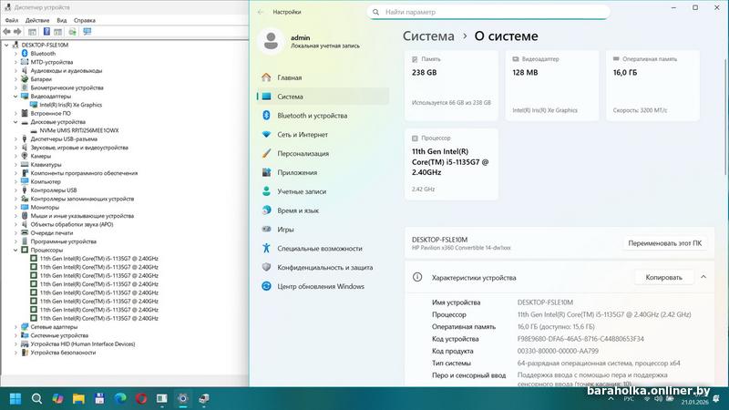The image size is (729, 410).
Task: Show hidden tray icons chevron
Action: [x=611, y=399]
